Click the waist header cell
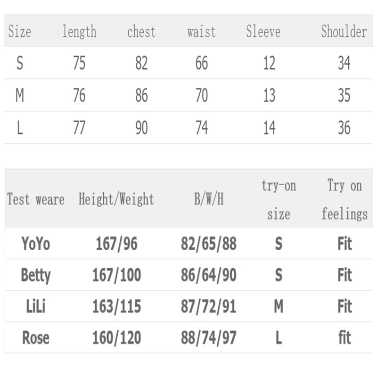The width and height of the screenshot is (377, 377). 202,32
